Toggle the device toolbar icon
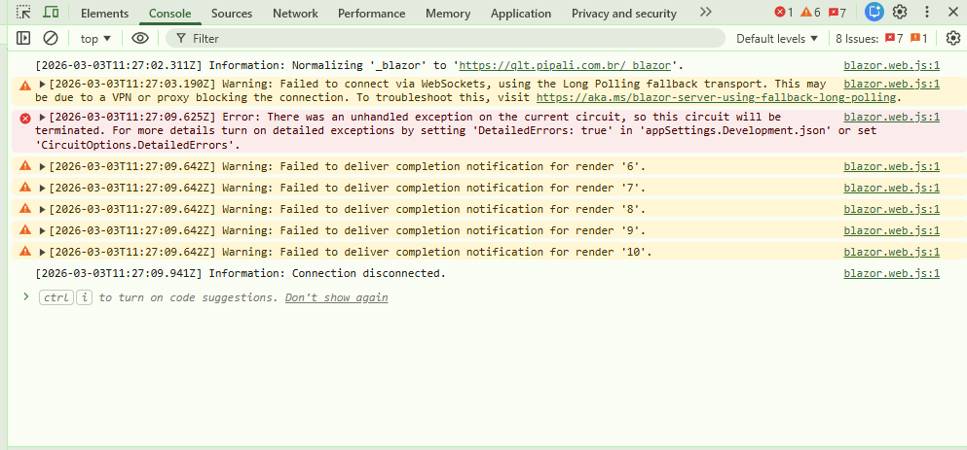Image resolution: width=967 pixels, height=450 pixels. [51, 13]
